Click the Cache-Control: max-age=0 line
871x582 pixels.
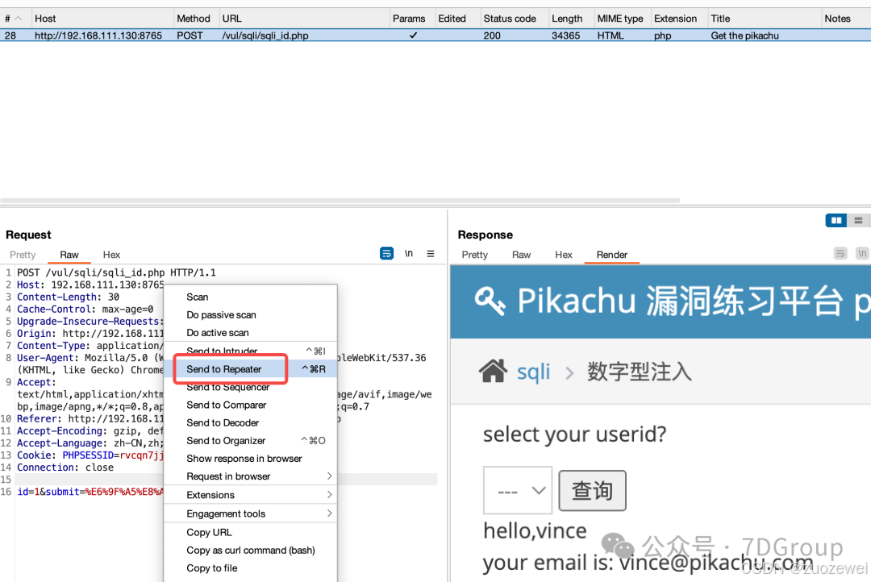tap(85, 310)
